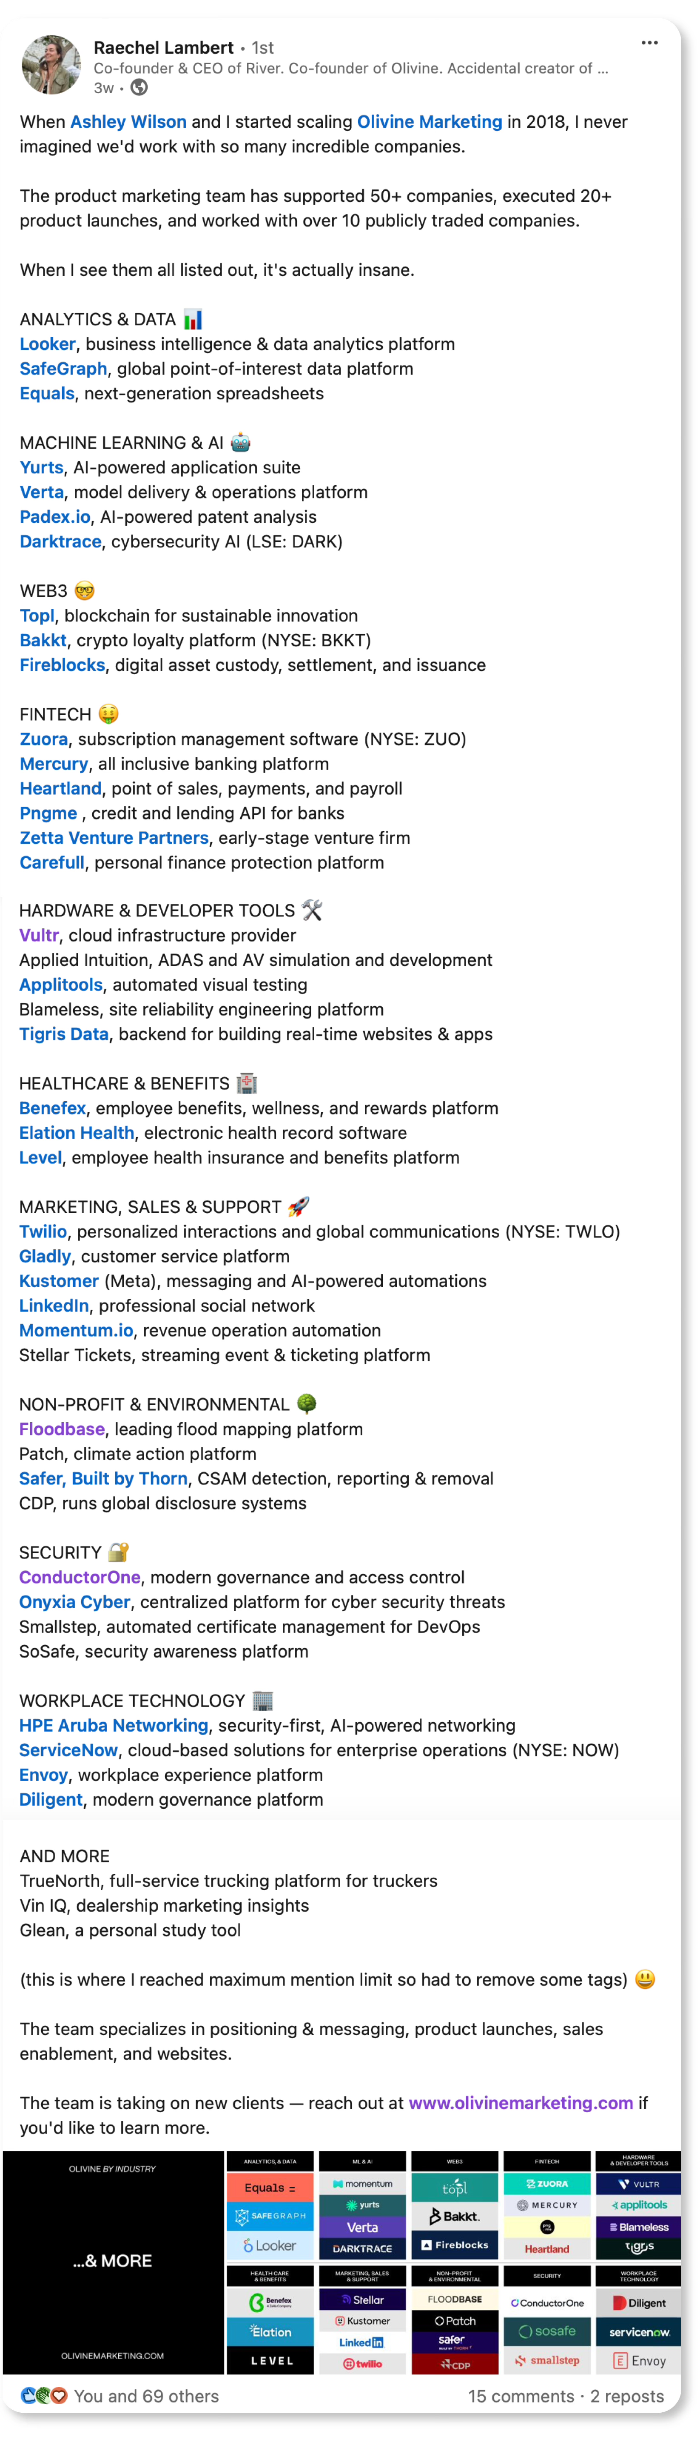The image size is (700, 2437).
Task: Open the Floodbase company link
Action: [x=61, y=1429]
